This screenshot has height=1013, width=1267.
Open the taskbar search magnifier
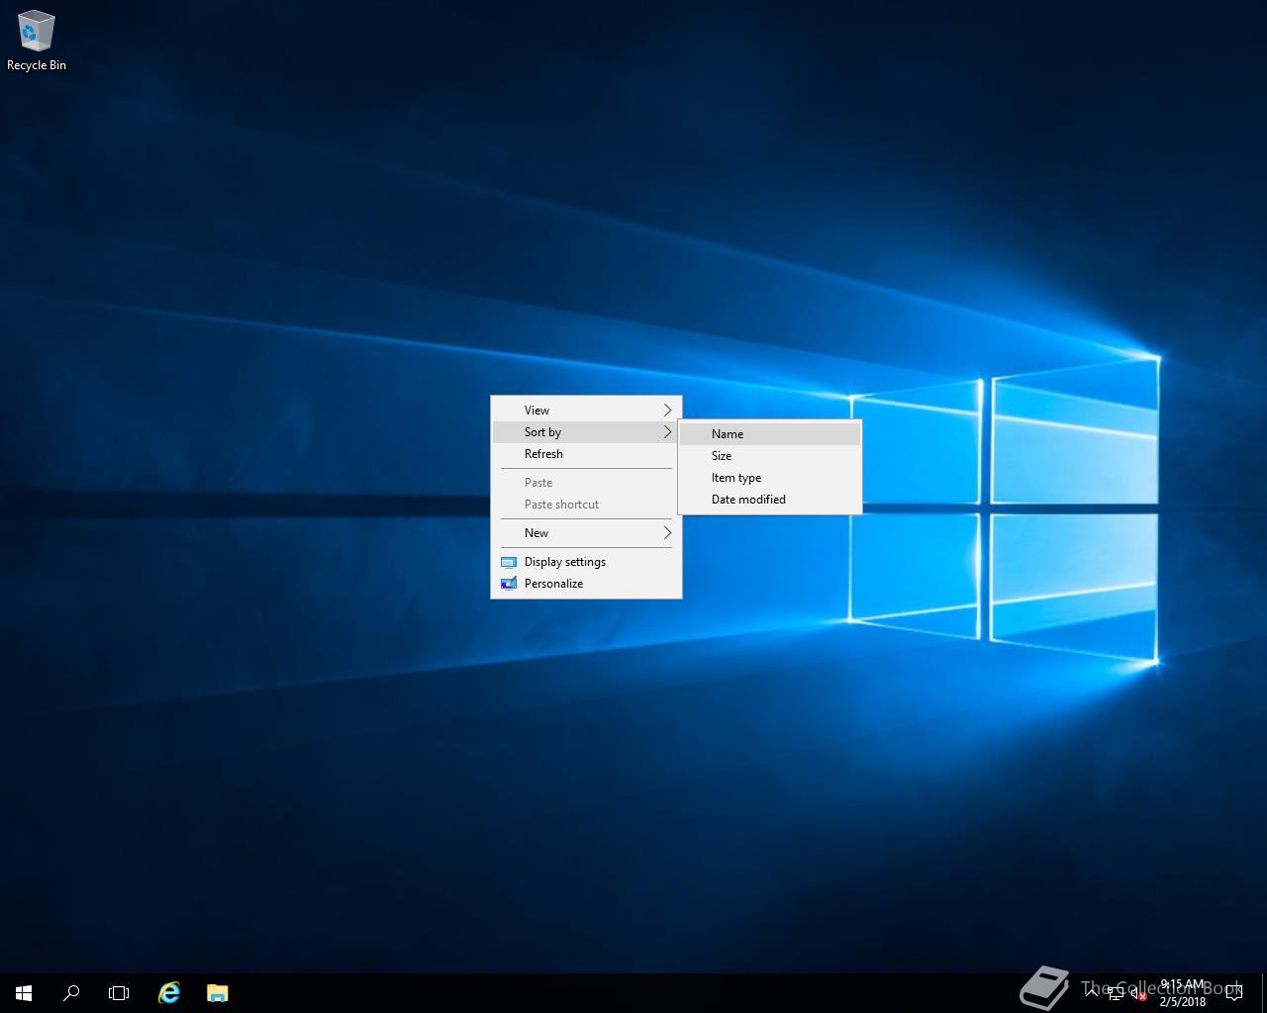pyautogui.click(x=71, y=993)
